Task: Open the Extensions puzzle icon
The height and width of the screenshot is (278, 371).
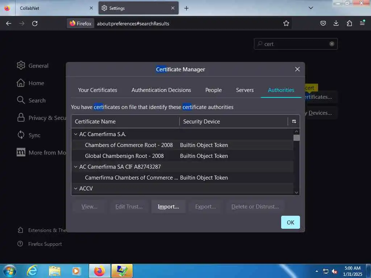Action: (x=349, y=23)
